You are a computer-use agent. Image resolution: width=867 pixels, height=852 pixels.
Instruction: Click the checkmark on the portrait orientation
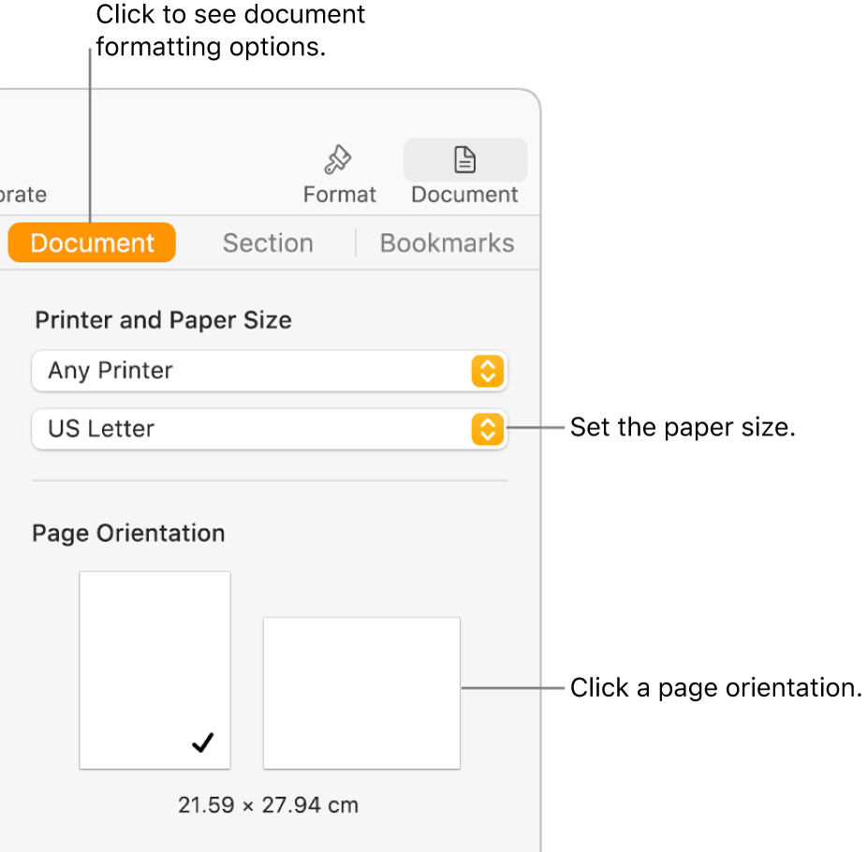click(200, 742)
